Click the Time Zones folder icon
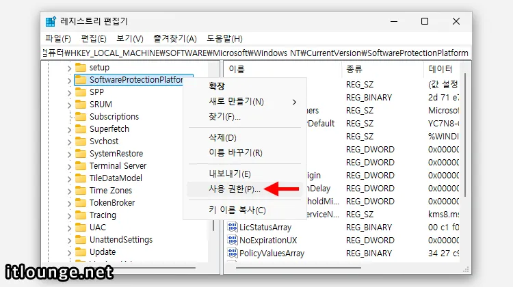Image resolution: width=513 pixels, height=287 pixels. click(x=81, y=191)
